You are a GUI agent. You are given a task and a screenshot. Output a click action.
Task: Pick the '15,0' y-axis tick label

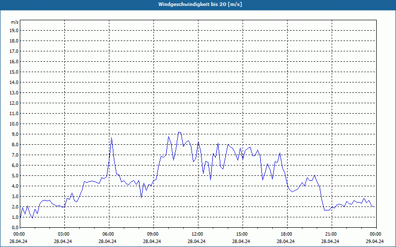[x=14, y=72]
